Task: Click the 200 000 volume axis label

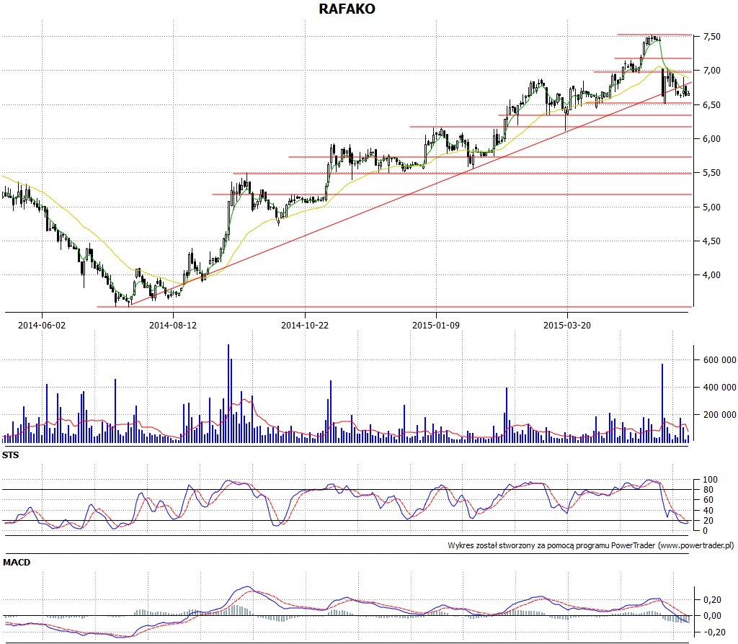Action: [x=720, y=414]
